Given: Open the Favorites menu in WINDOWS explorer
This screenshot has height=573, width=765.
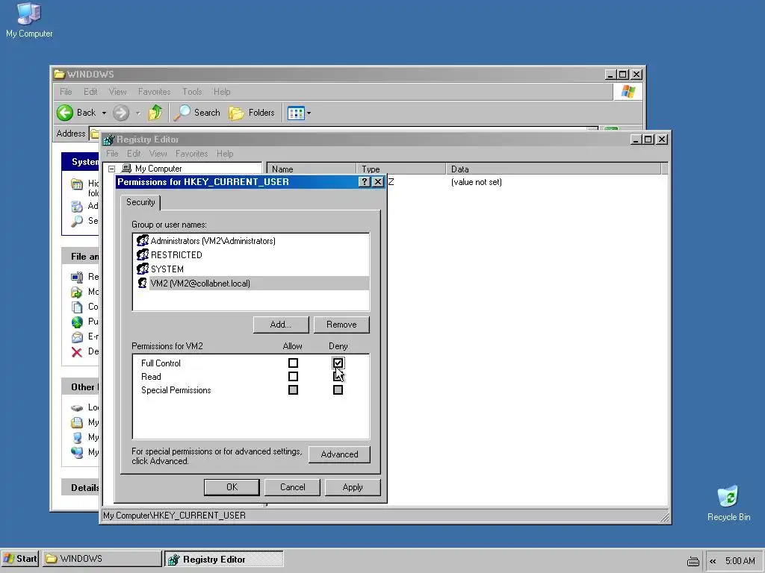Looking at the screenshot, I should click(154, 92).
